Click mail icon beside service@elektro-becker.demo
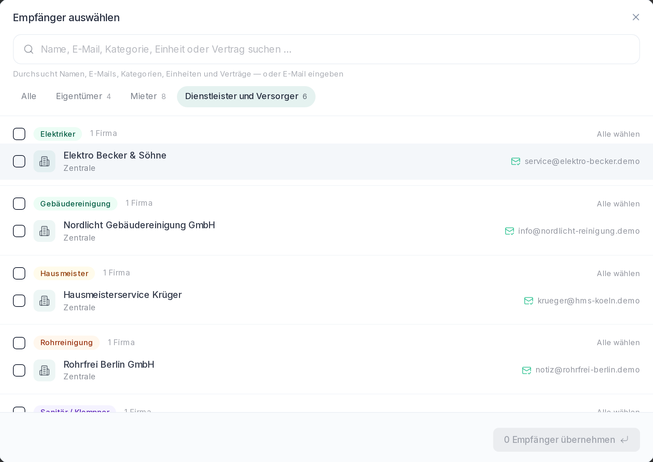 tap(516, 161)
